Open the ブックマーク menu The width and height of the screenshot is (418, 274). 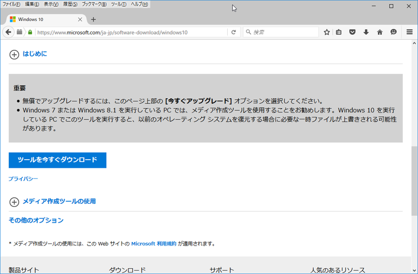click(x=94, y=4)
